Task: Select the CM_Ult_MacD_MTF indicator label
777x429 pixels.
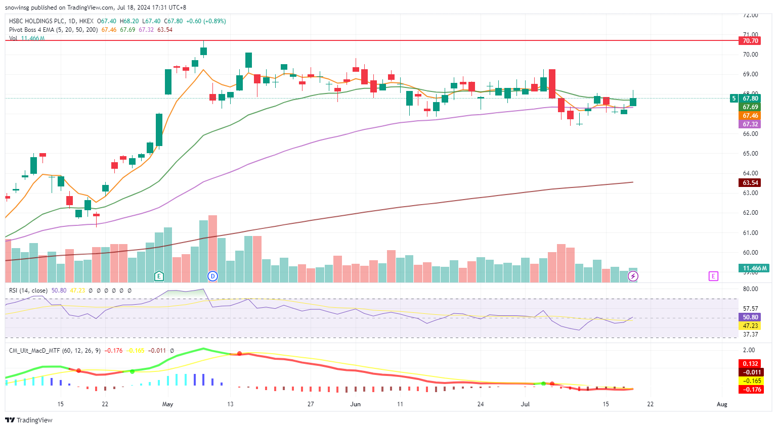Action: (x=55, y=350)
